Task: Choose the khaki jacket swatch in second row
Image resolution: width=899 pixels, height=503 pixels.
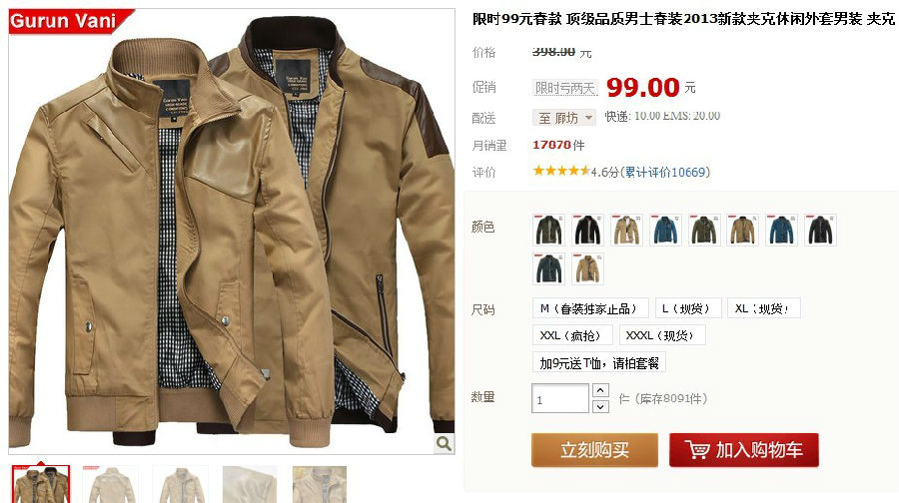Action: point(587,268)
